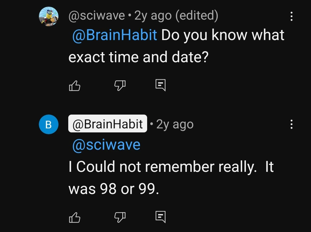This screenshot has width=311, height=232.
Task: Click the "I Could not remember really" text
Action: (162, 167)
